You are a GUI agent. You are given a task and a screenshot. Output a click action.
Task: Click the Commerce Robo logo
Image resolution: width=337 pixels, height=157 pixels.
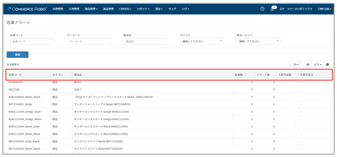coord(27,9)
